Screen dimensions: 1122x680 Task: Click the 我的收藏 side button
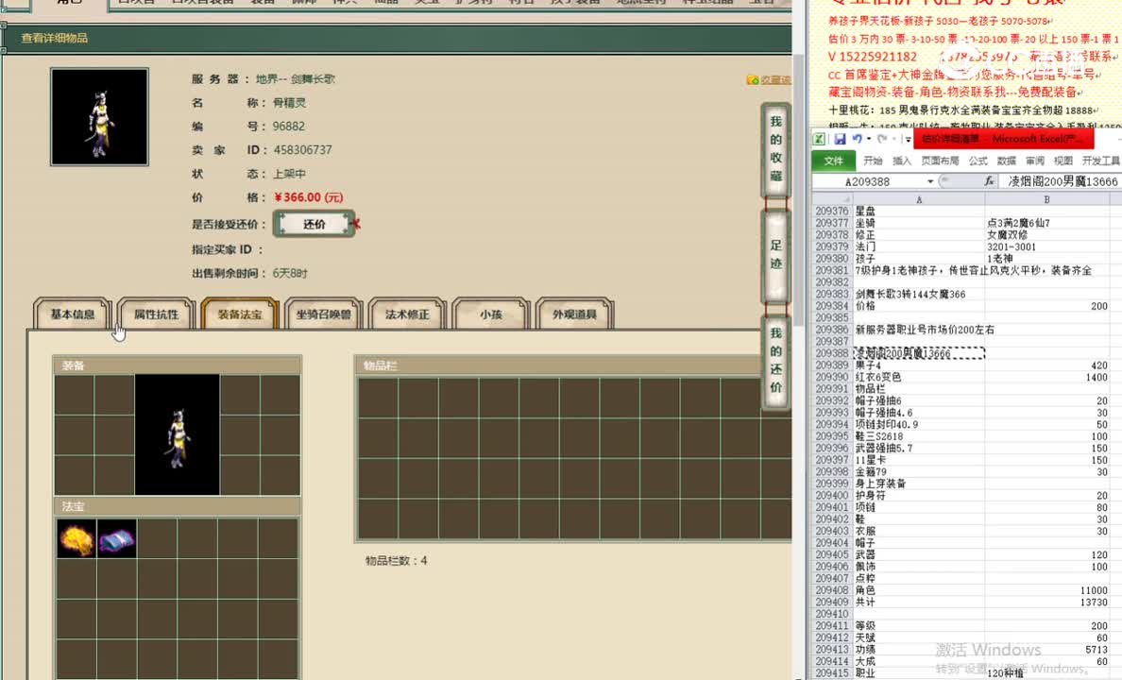pyautogui.click(x=775, y=149)
